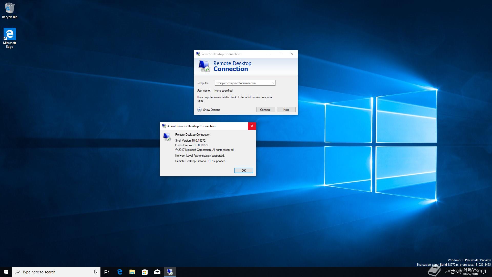The height and width of the screenshot is (277, 492).
Task: Click the taskbar search box
Action: [x=56, y=272]
